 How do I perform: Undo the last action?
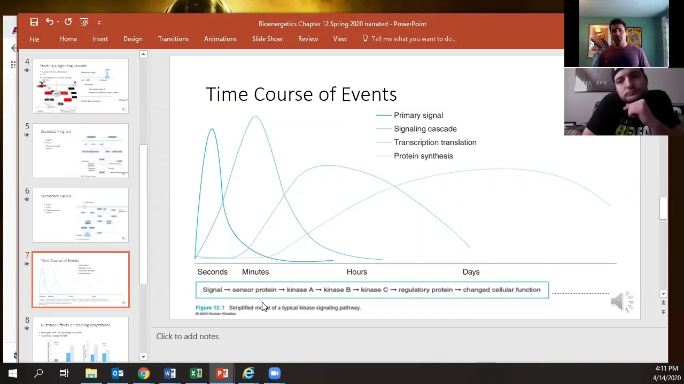49,22
